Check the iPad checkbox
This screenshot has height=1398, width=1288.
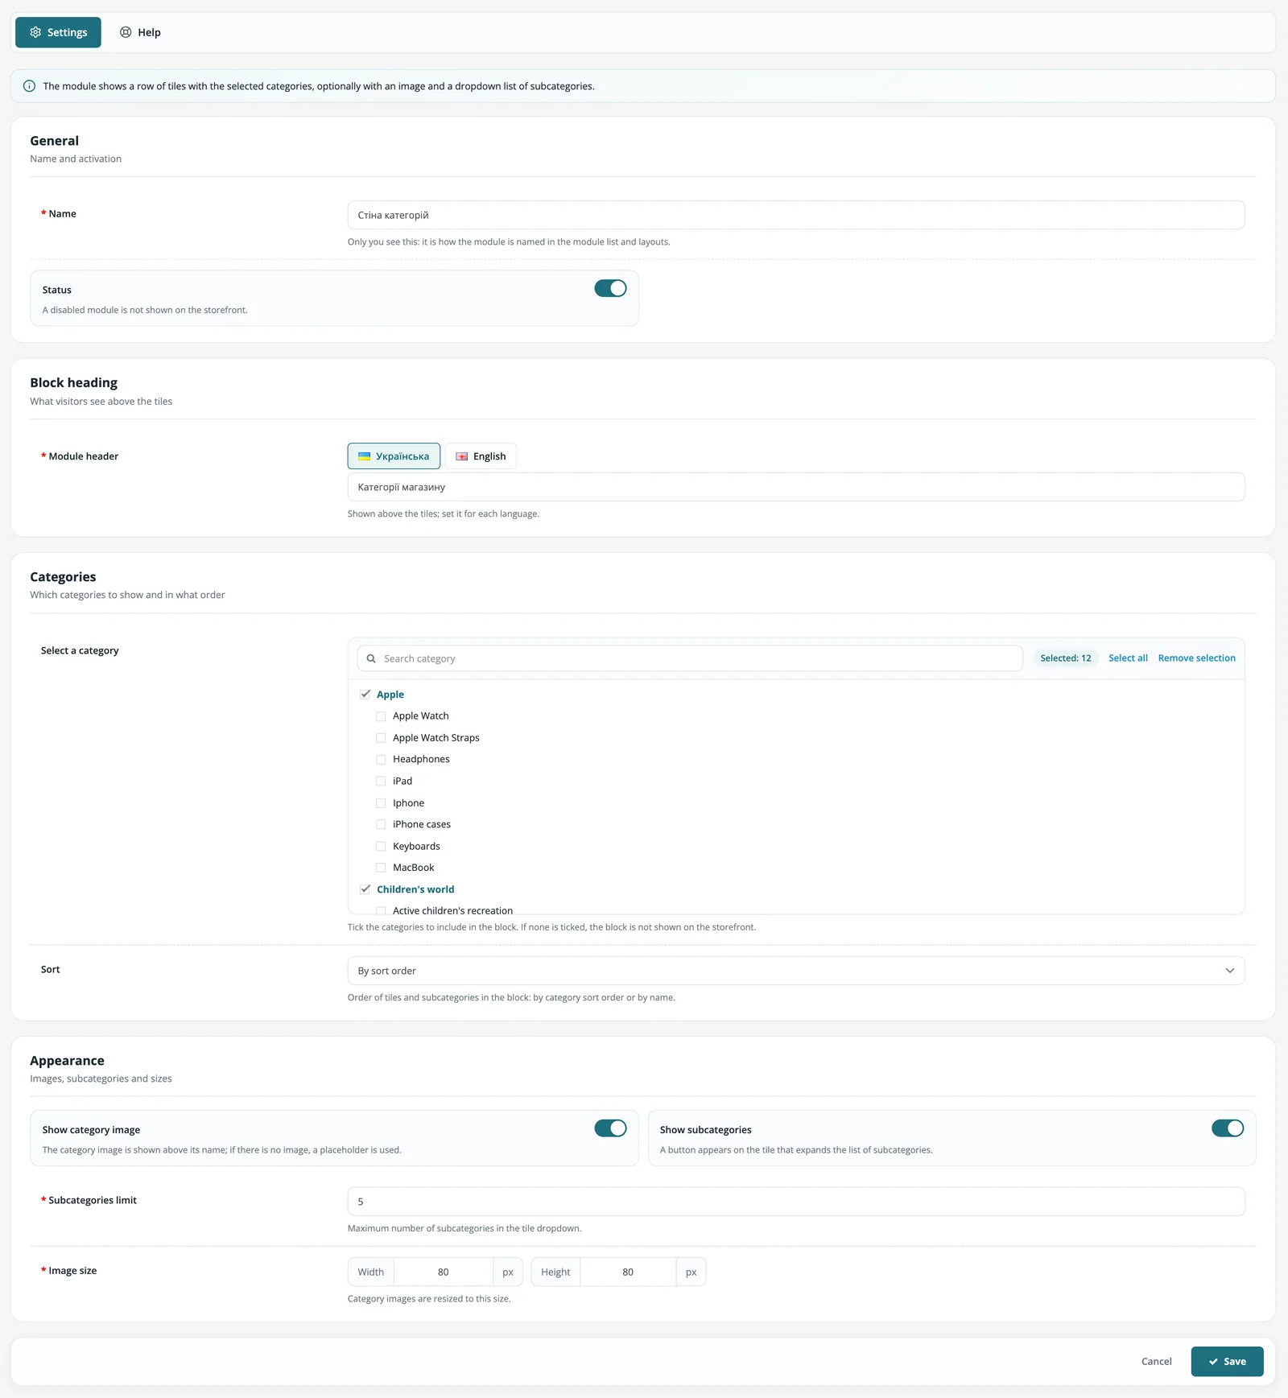point(381,781)
